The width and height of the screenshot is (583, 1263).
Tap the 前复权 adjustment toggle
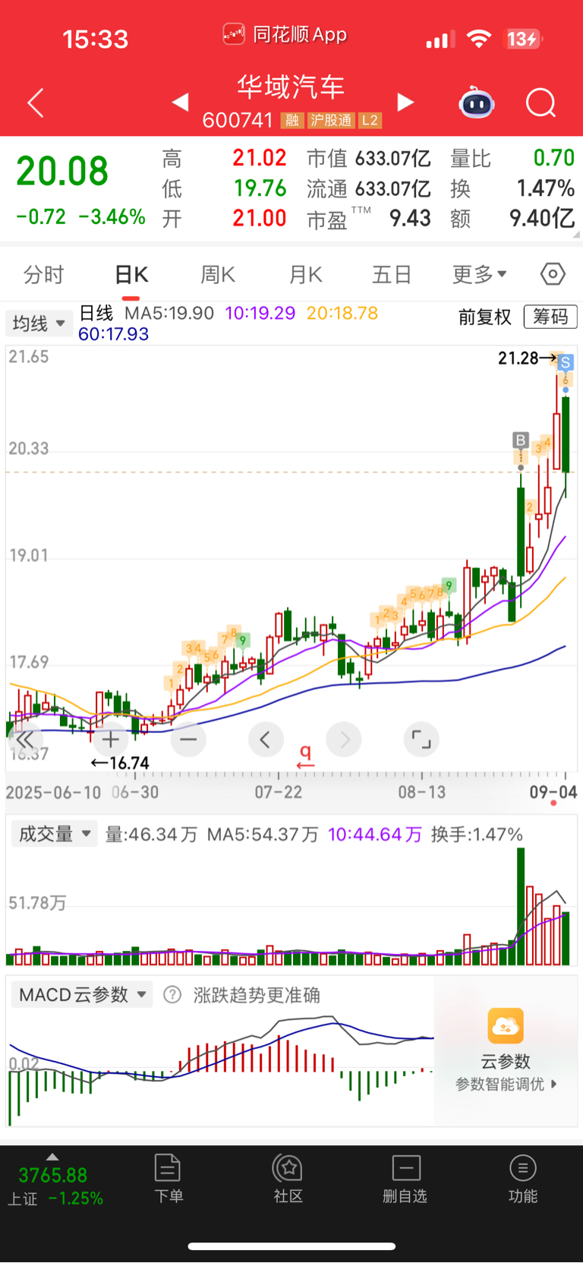(485, 317)
